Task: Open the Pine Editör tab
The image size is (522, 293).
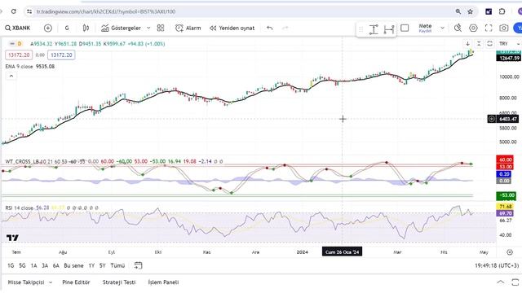Action: coord(76,282)
